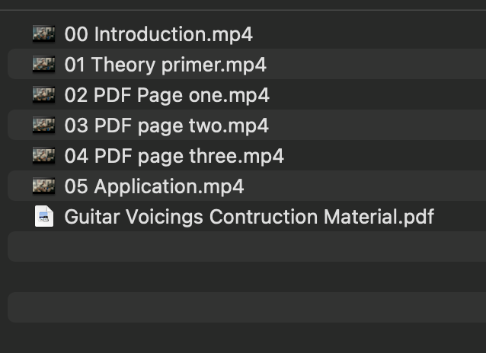Click the 00 Introduction video file icon
This screenshot has width=486, height=353.
point(43,33)
